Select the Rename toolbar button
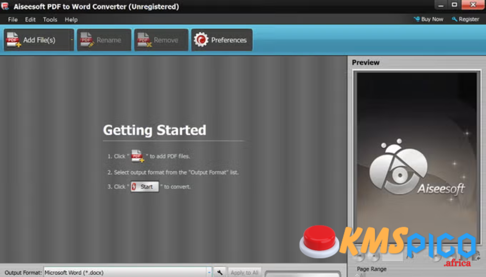The width and height of the screenshot is (486, 277). coord(104,40)
